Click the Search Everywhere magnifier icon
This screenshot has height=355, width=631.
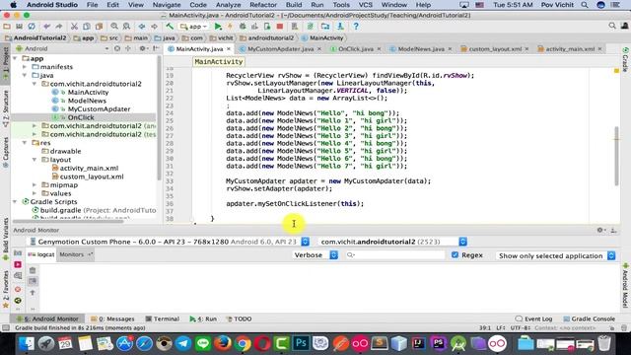pos(612,26)
